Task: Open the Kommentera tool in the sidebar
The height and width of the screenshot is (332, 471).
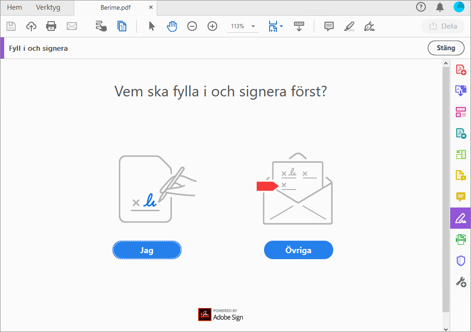Action: [x=460, y=197]
